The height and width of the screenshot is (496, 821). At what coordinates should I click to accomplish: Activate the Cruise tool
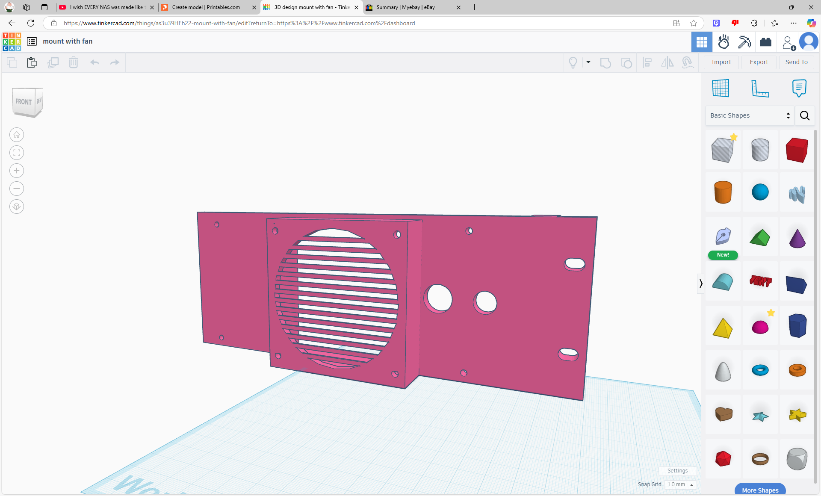click(x=688, y=63)
